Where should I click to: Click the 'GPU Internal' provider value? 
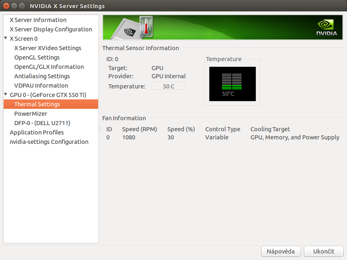click(169, 76)
